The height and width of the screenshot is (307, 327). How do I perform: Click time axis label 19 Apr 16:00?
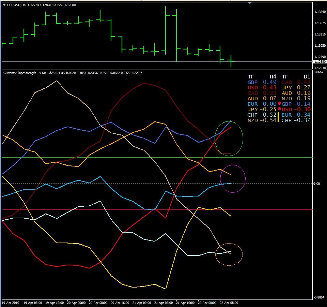click(54, 303)
